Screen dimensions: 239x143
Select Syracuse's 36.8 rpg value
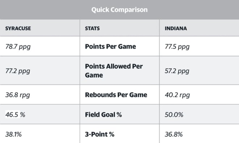pyautogui.click(x=17, y=95)
